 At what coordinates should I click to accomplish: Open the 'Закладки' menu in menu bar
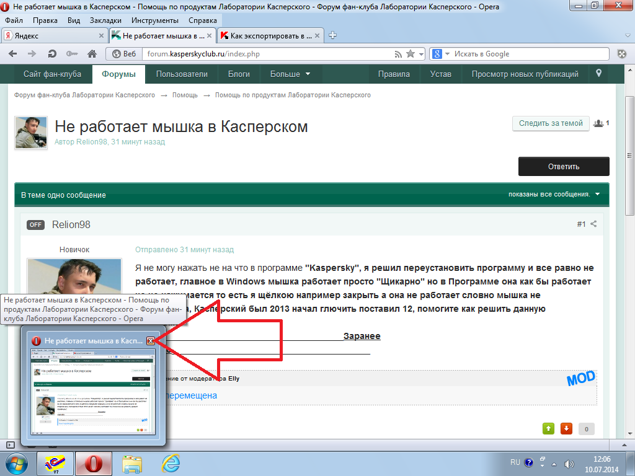[x=105, y=20]
